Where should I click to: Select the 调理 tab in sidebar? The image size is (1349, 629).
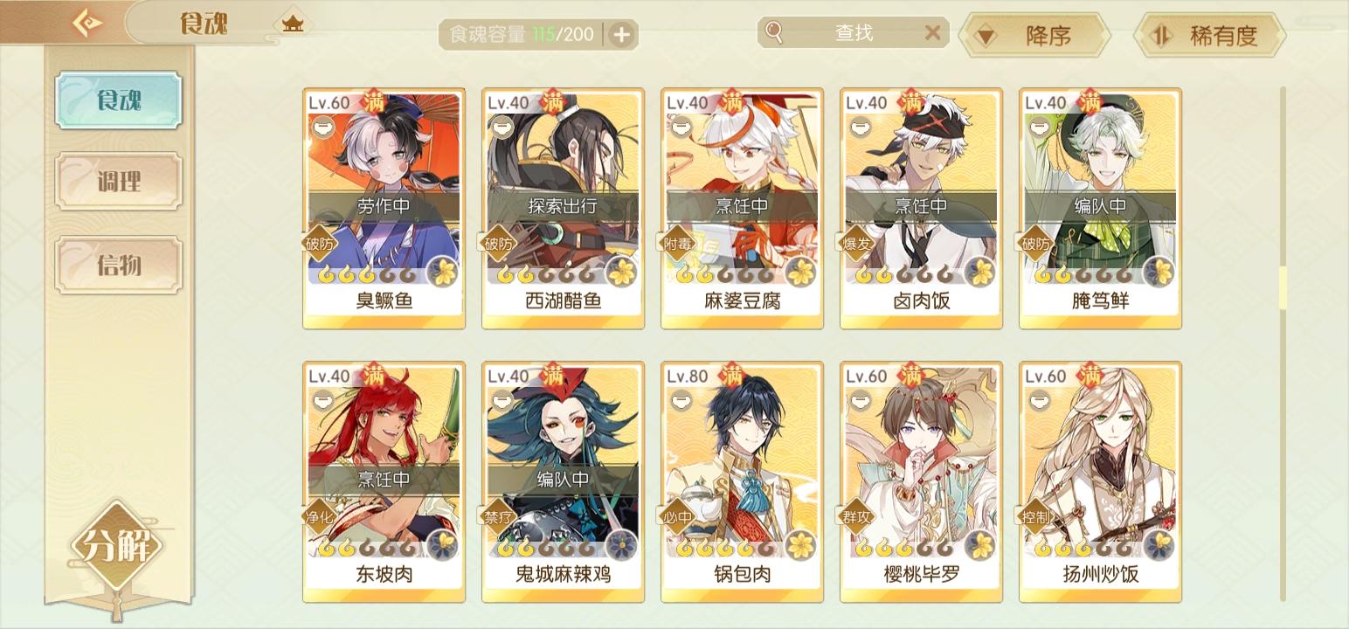[119, 182]
